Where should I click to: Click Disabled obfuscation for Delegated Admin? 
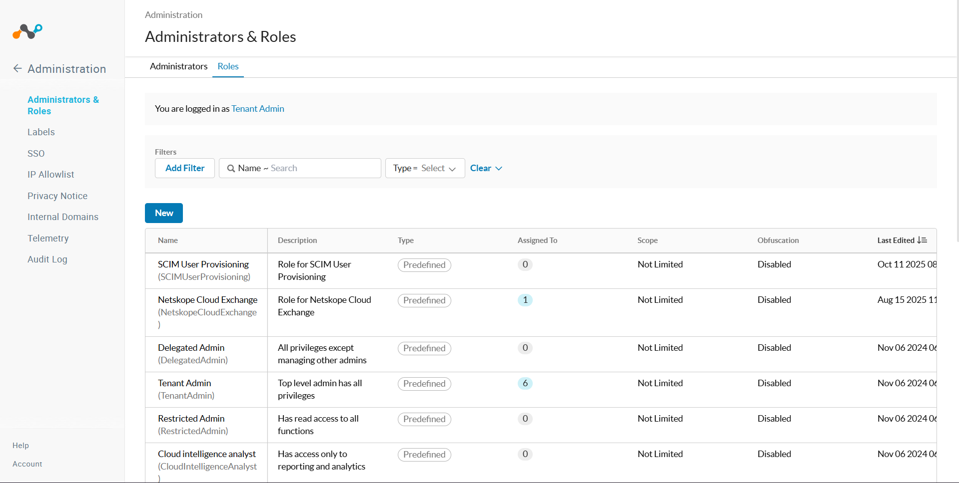(774, 347)
